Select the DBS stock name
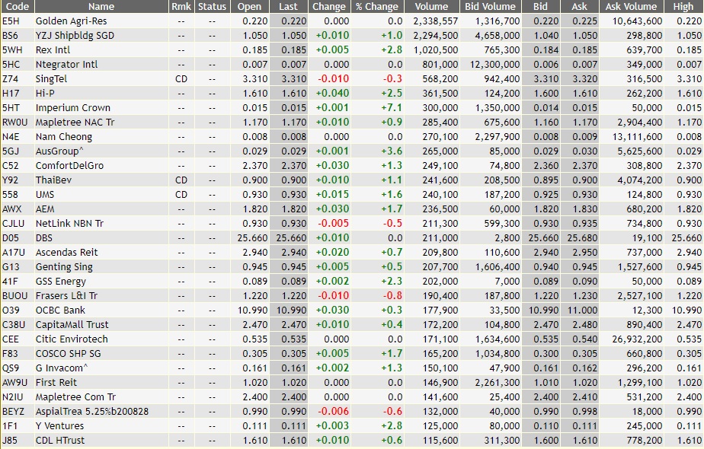 point(44,237)
